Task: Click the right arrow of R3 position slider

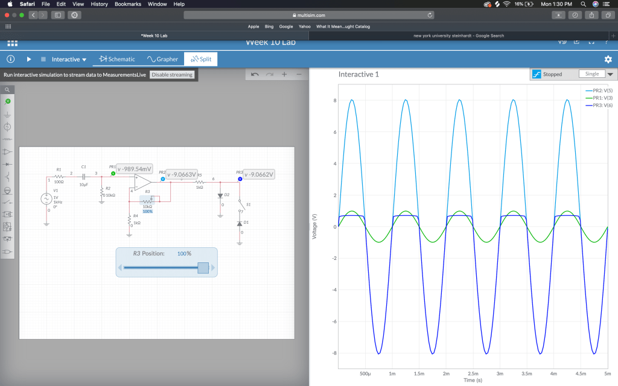Action: point(213,268)
